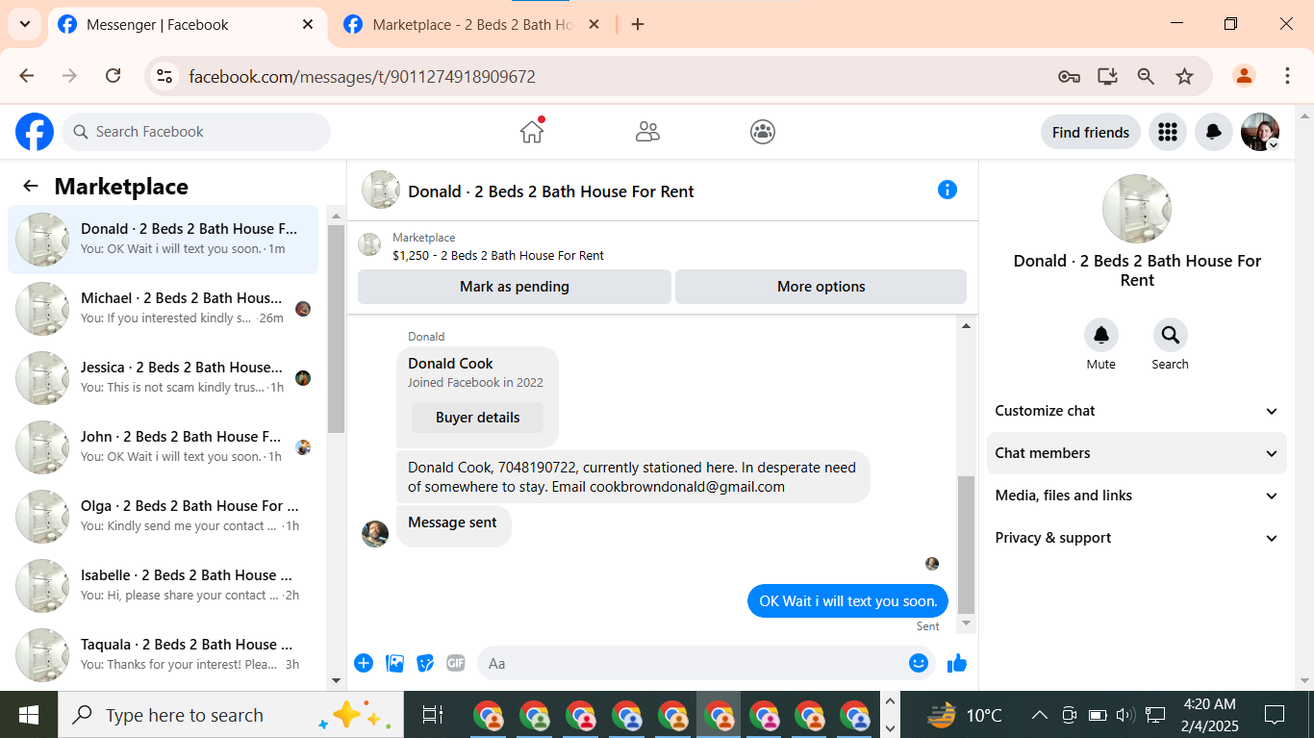Send a thumbs-up like
Screen dimensions: 1314x738
(957, 663)
